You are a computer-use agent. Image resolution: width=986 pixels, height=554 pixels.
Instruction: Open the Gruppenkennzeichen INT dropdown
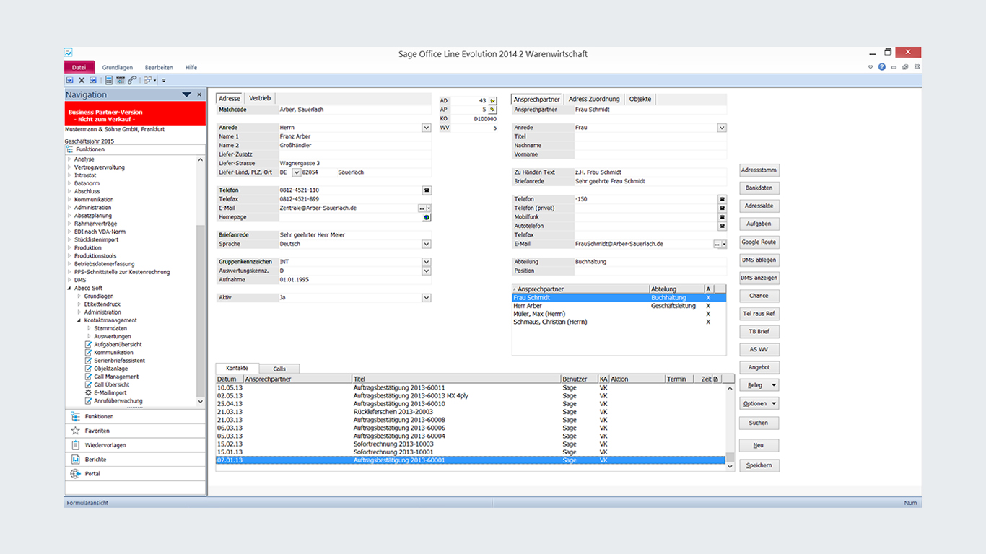click(x=427, y=262)
